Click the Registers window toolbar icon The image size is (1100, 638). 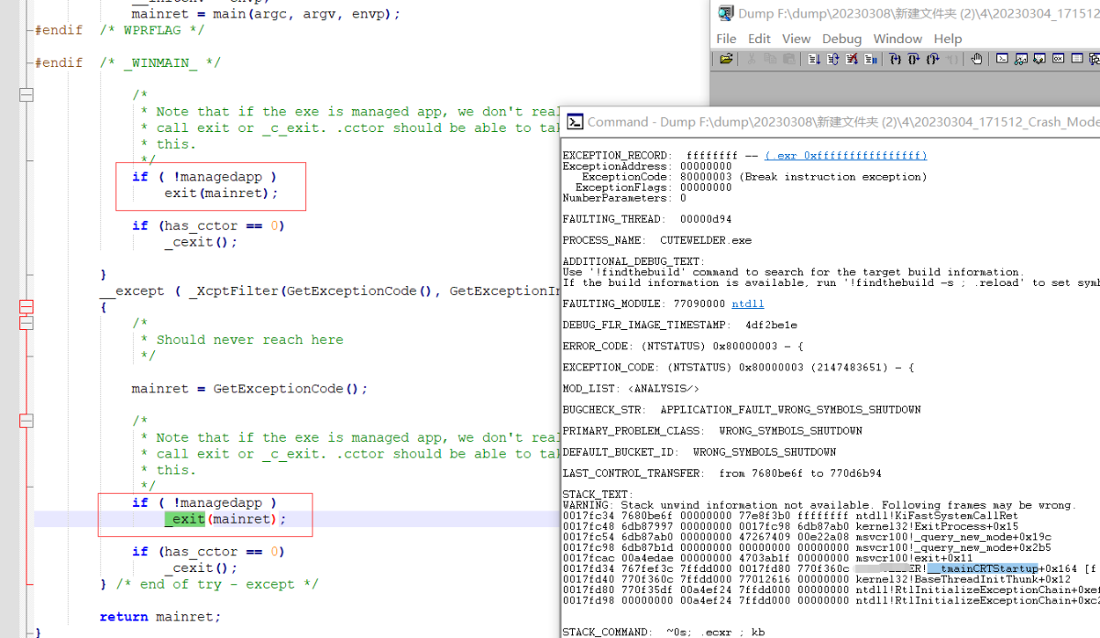point(1058,60)
